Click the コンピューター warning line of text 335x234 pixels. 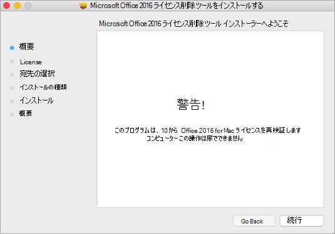coord(194,139)
